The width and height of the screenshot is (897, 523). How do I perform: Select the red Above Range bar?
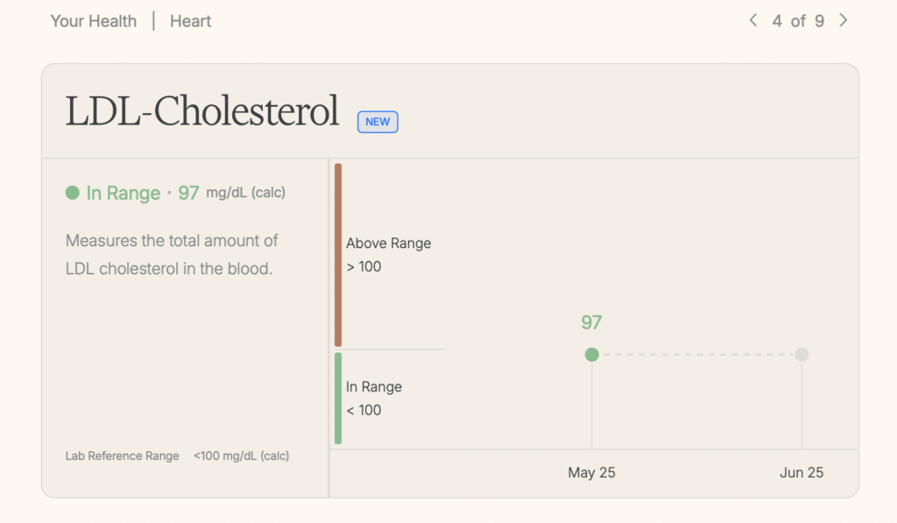[x=338, y=255]
